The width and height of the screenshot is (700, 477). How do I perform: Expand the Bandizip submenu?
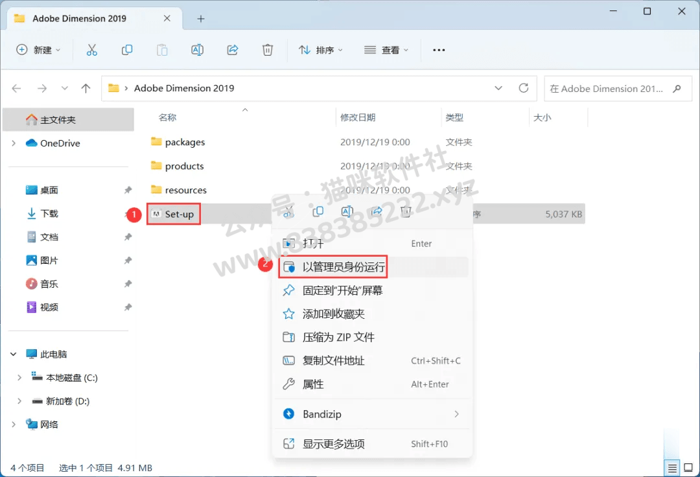[456, 414]
